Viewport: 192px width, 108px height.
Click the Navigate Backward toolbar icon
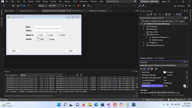(4, 6)
